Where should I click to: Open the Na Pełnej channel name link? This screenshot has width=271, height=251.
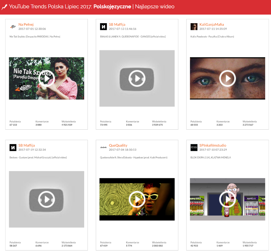click(26, 24)
